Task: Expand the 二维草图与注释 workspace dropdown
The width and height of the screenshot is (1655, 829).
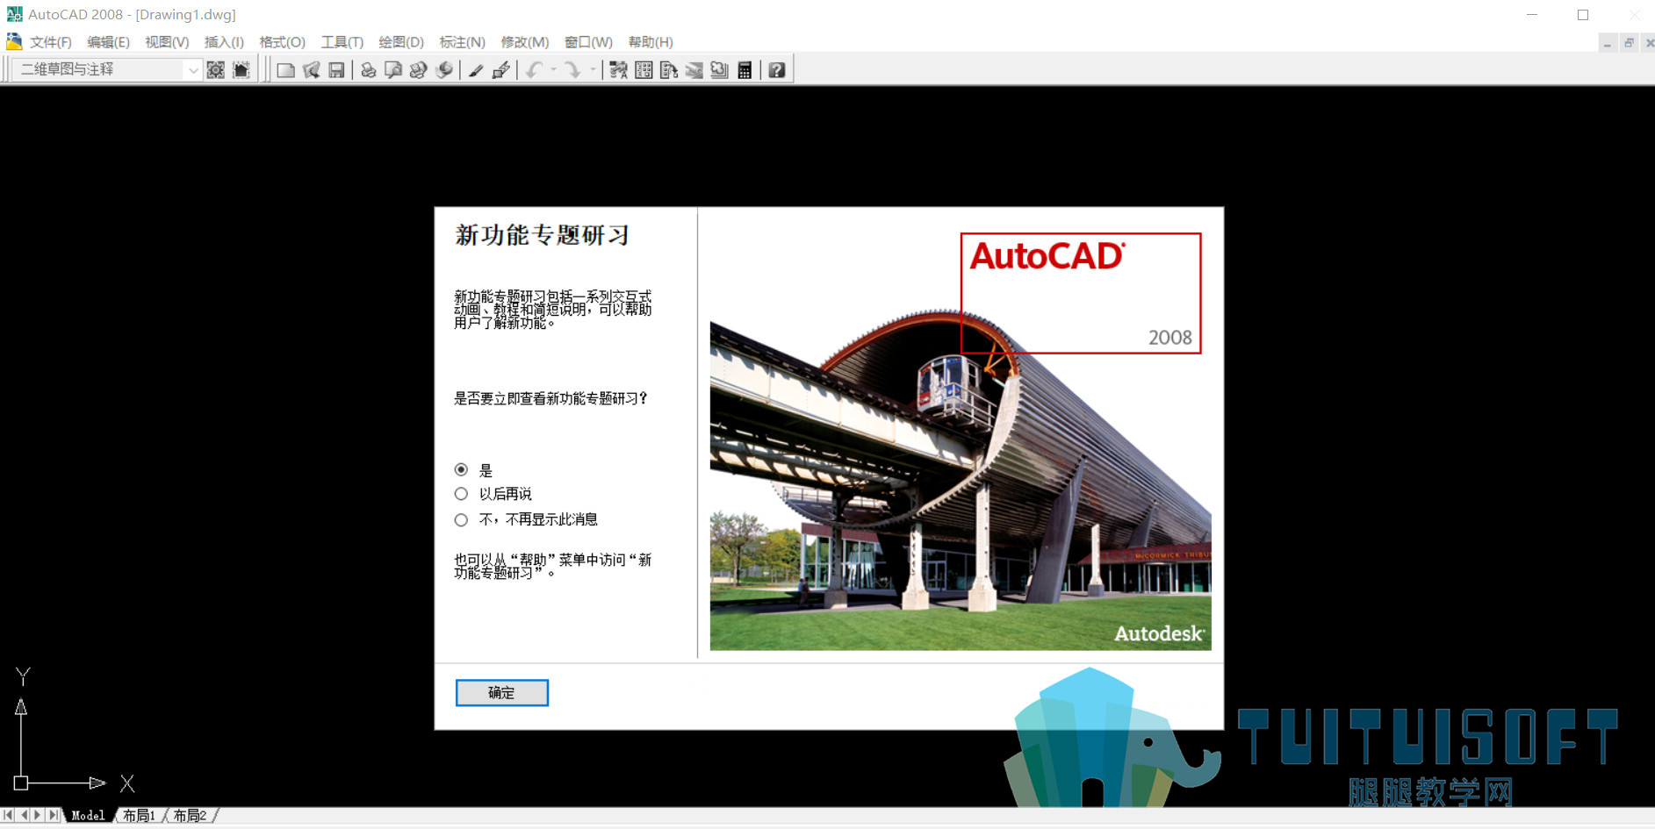Action: pyautogui.click(x=193, y=70)
